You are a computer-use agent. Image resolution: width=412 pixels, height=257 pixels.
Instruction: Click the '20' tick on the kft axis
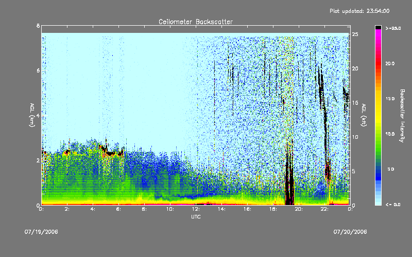355,68
